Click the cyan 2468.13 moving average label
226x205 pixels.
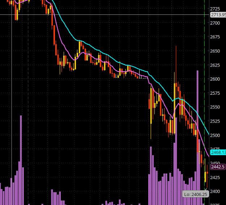click(218, 152)
